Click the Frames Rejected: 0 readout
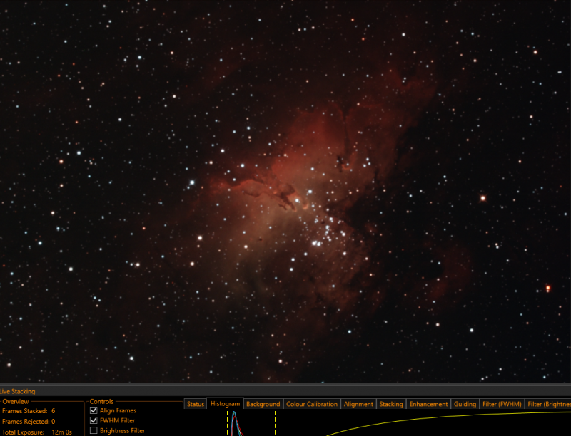 pyautogui.click(x=29, y=422)
